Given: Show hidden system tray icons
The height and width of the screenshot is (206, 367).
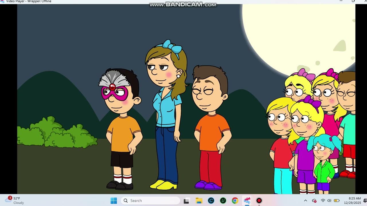Looking at the screenshot, I should [305, 201].
